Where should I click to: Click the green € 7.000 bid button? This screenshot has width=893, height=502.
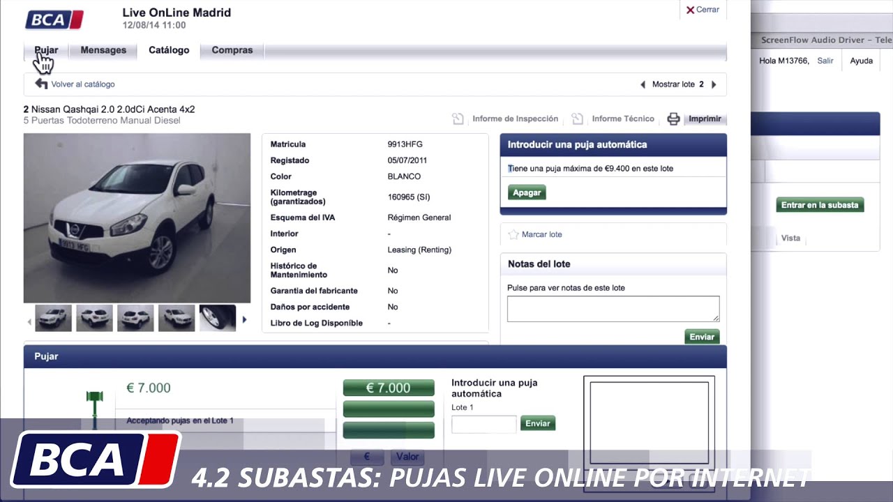click(389, 388)
